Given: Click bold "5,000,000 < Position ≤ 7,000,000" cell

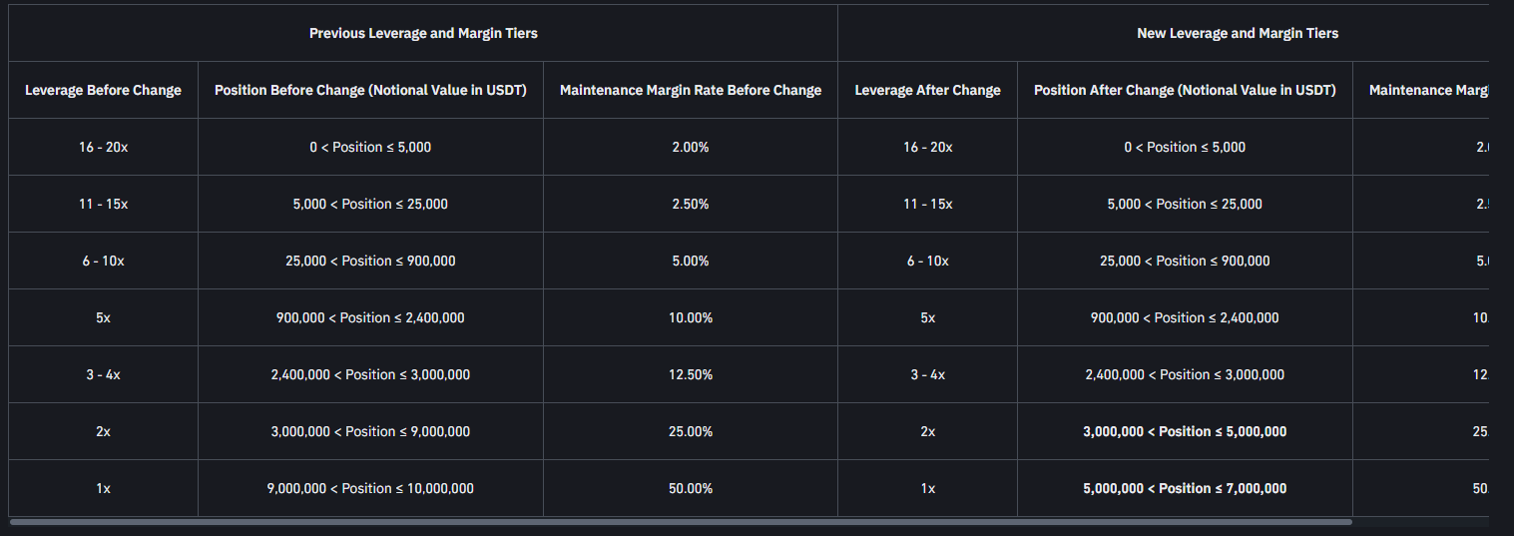Looking at the screenshot, I should pos(1185,488).
